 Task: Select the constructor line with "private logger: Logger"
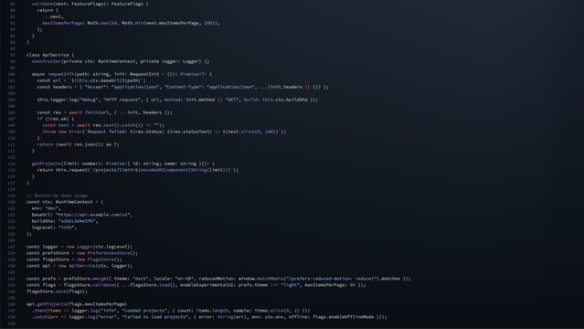point(121,61)
